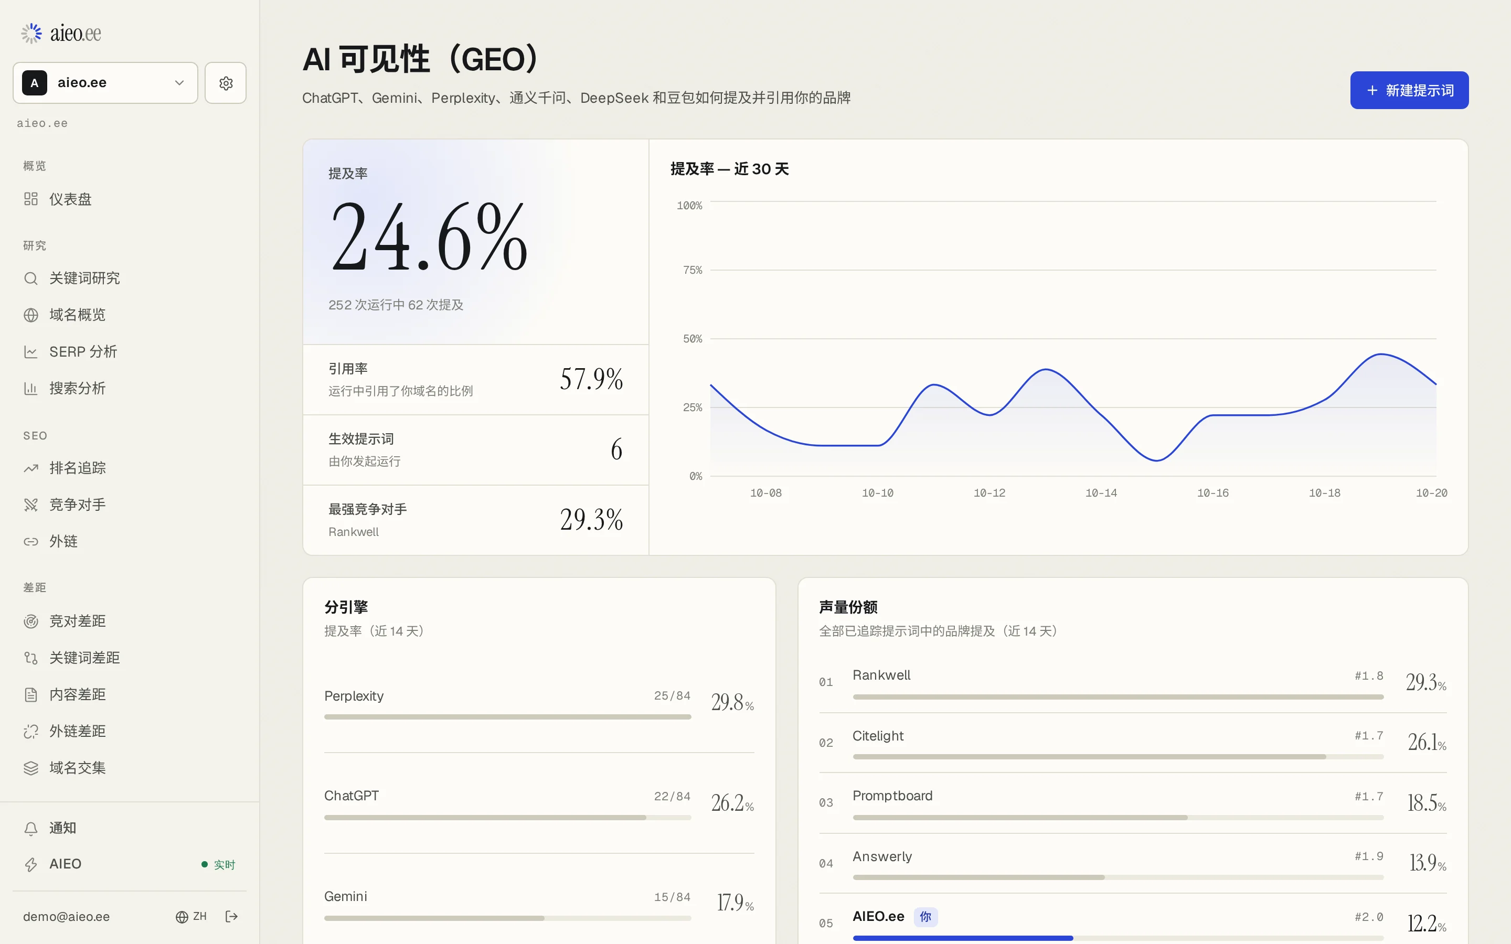Image resolution: width=1511 pixels, height=944 pixels.
Task: Click the link icon beside 外链
Action: (30, 541)
